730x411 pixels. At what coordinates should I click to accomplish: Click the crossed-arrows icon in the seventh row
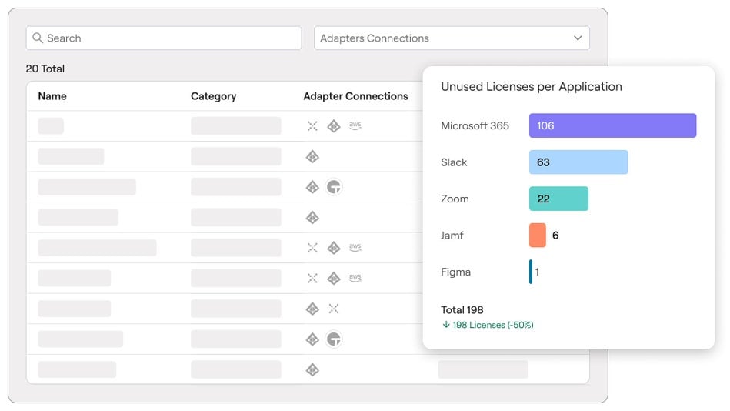(x=333, y=309)
